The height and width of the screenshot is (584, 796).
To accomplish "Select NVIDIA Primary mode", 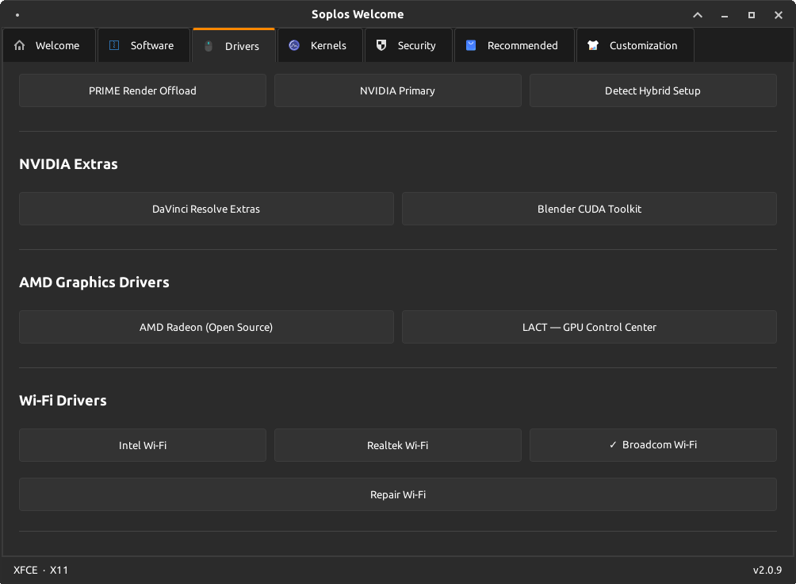I will point(397,90).
